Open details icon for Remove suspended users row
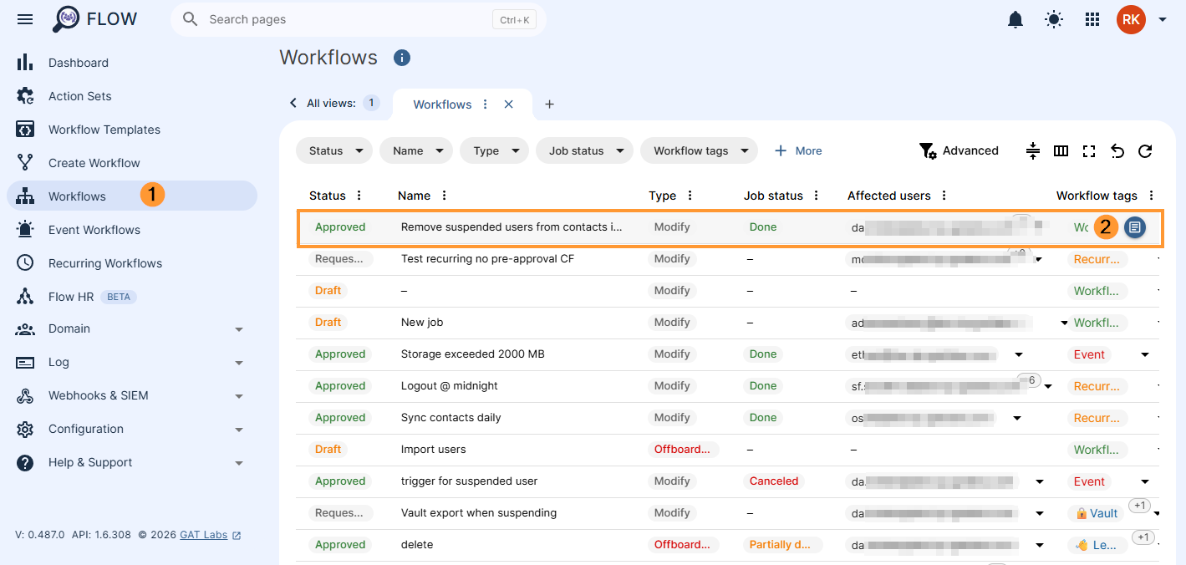 (1135, 227)
